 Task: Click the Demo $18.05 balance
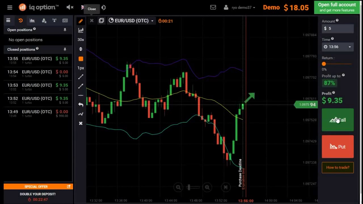pyautogui.click(x=286, y=8)
